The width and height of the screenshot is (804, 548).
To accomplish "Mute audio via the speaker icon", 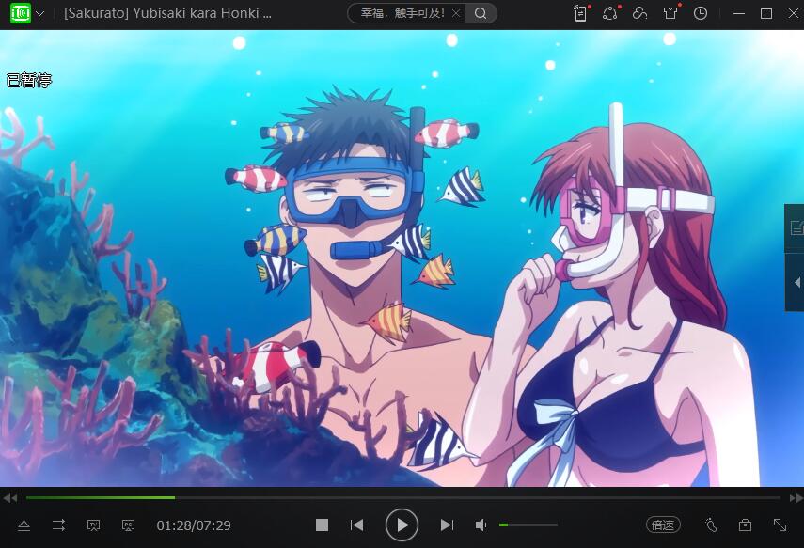I will point(481,525).
